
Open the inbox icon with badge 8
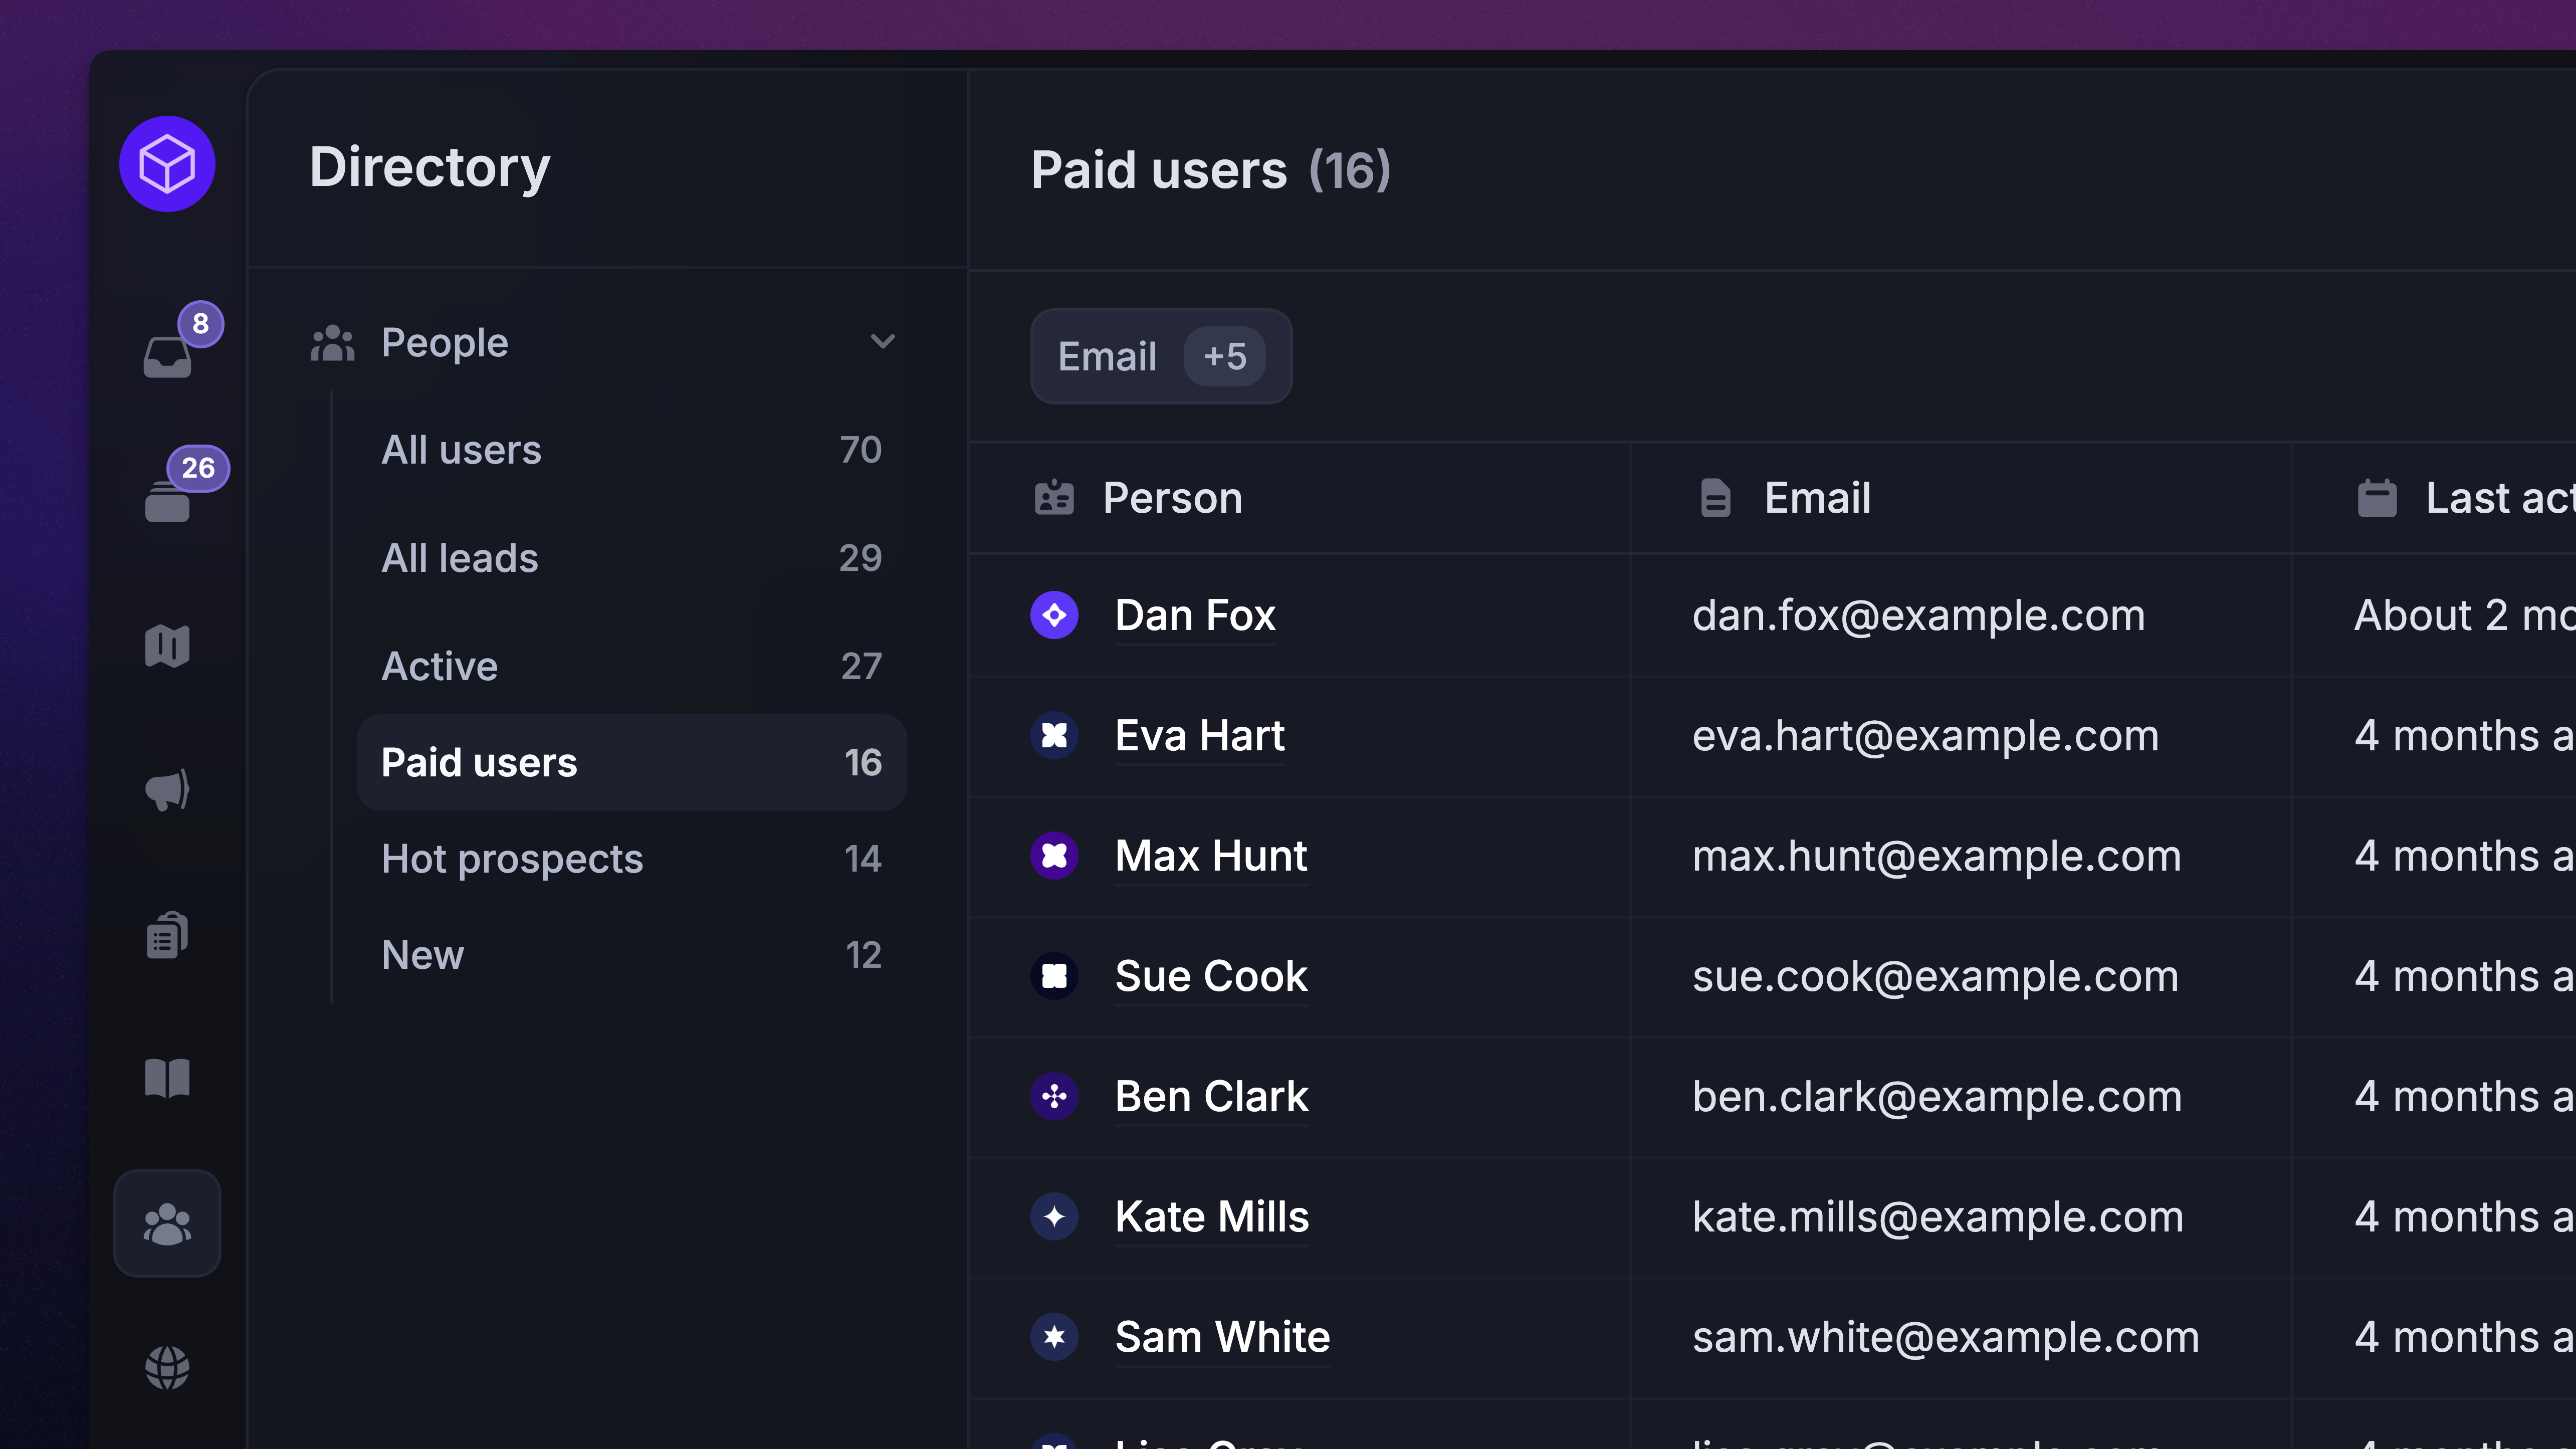[167, 356]
